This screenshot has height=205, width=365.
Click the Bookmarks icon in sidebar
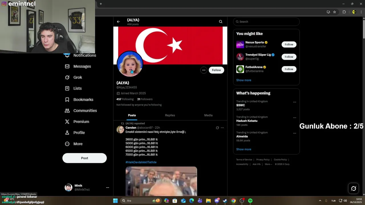tap(67, 100)
